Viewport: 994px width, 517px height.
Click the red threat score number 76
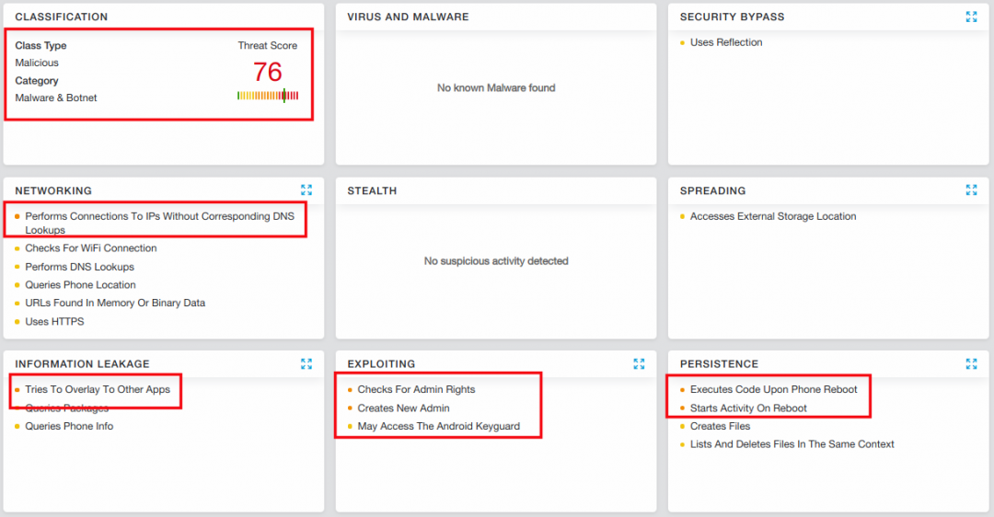268,72
